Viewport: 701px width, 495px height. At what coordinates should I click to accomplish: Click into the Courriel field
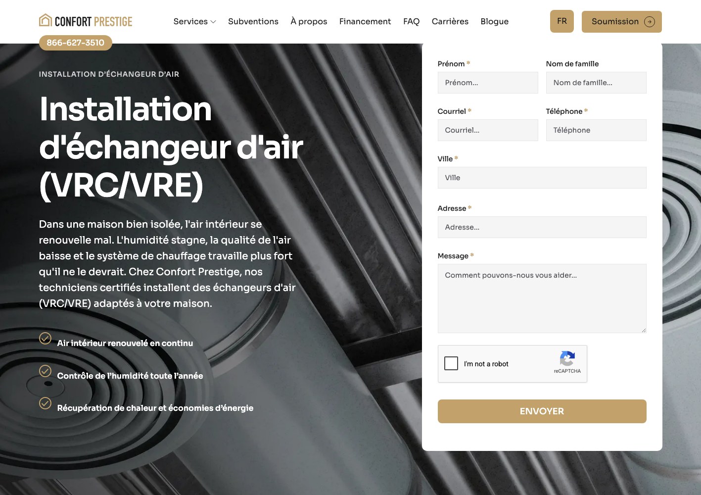coord(488,130)
